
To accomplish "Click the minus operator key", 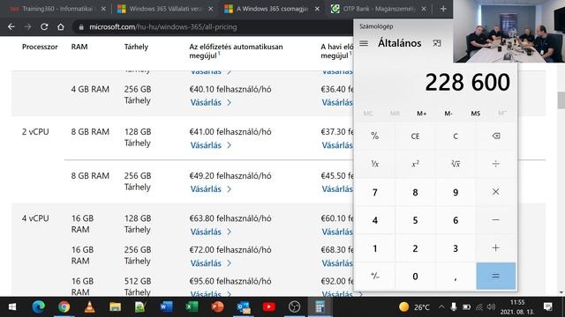I will pos(496,220).
